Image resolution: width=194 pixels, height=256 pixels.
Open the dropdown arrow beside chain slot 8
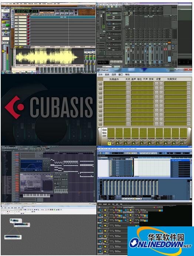(169, 143)
